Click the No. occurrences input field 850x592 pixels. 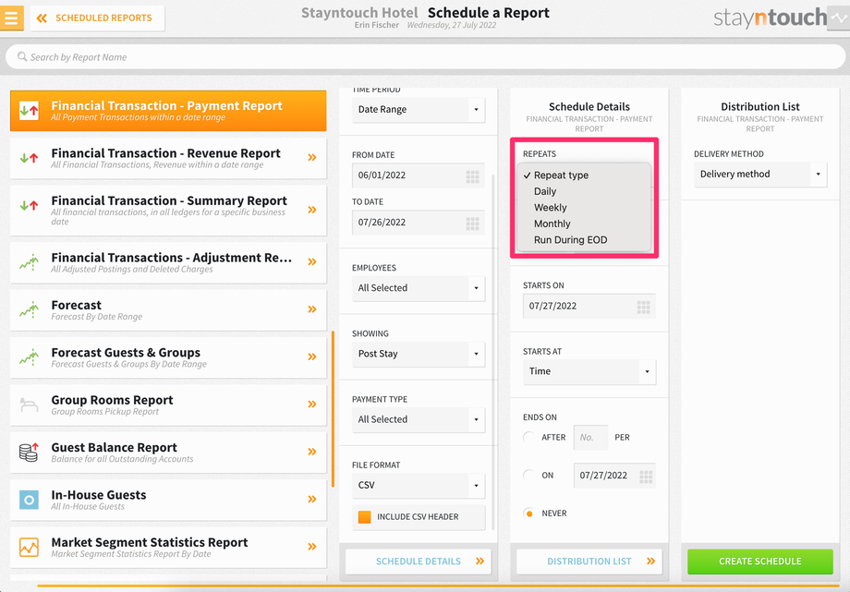(591, 438)
